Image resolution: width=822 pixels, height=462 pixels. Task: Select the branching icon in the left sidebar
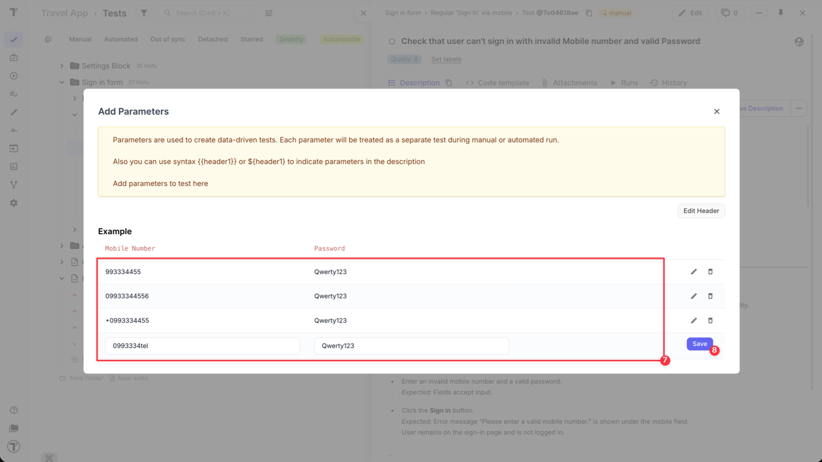click(13, 184)
